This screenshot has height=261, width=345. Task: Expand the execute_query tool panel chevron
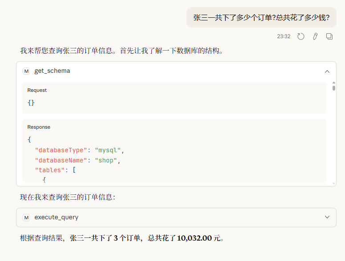tap(327, 217)
